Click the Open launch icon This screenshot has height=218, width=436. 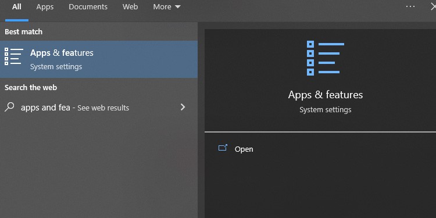point(223,148)
